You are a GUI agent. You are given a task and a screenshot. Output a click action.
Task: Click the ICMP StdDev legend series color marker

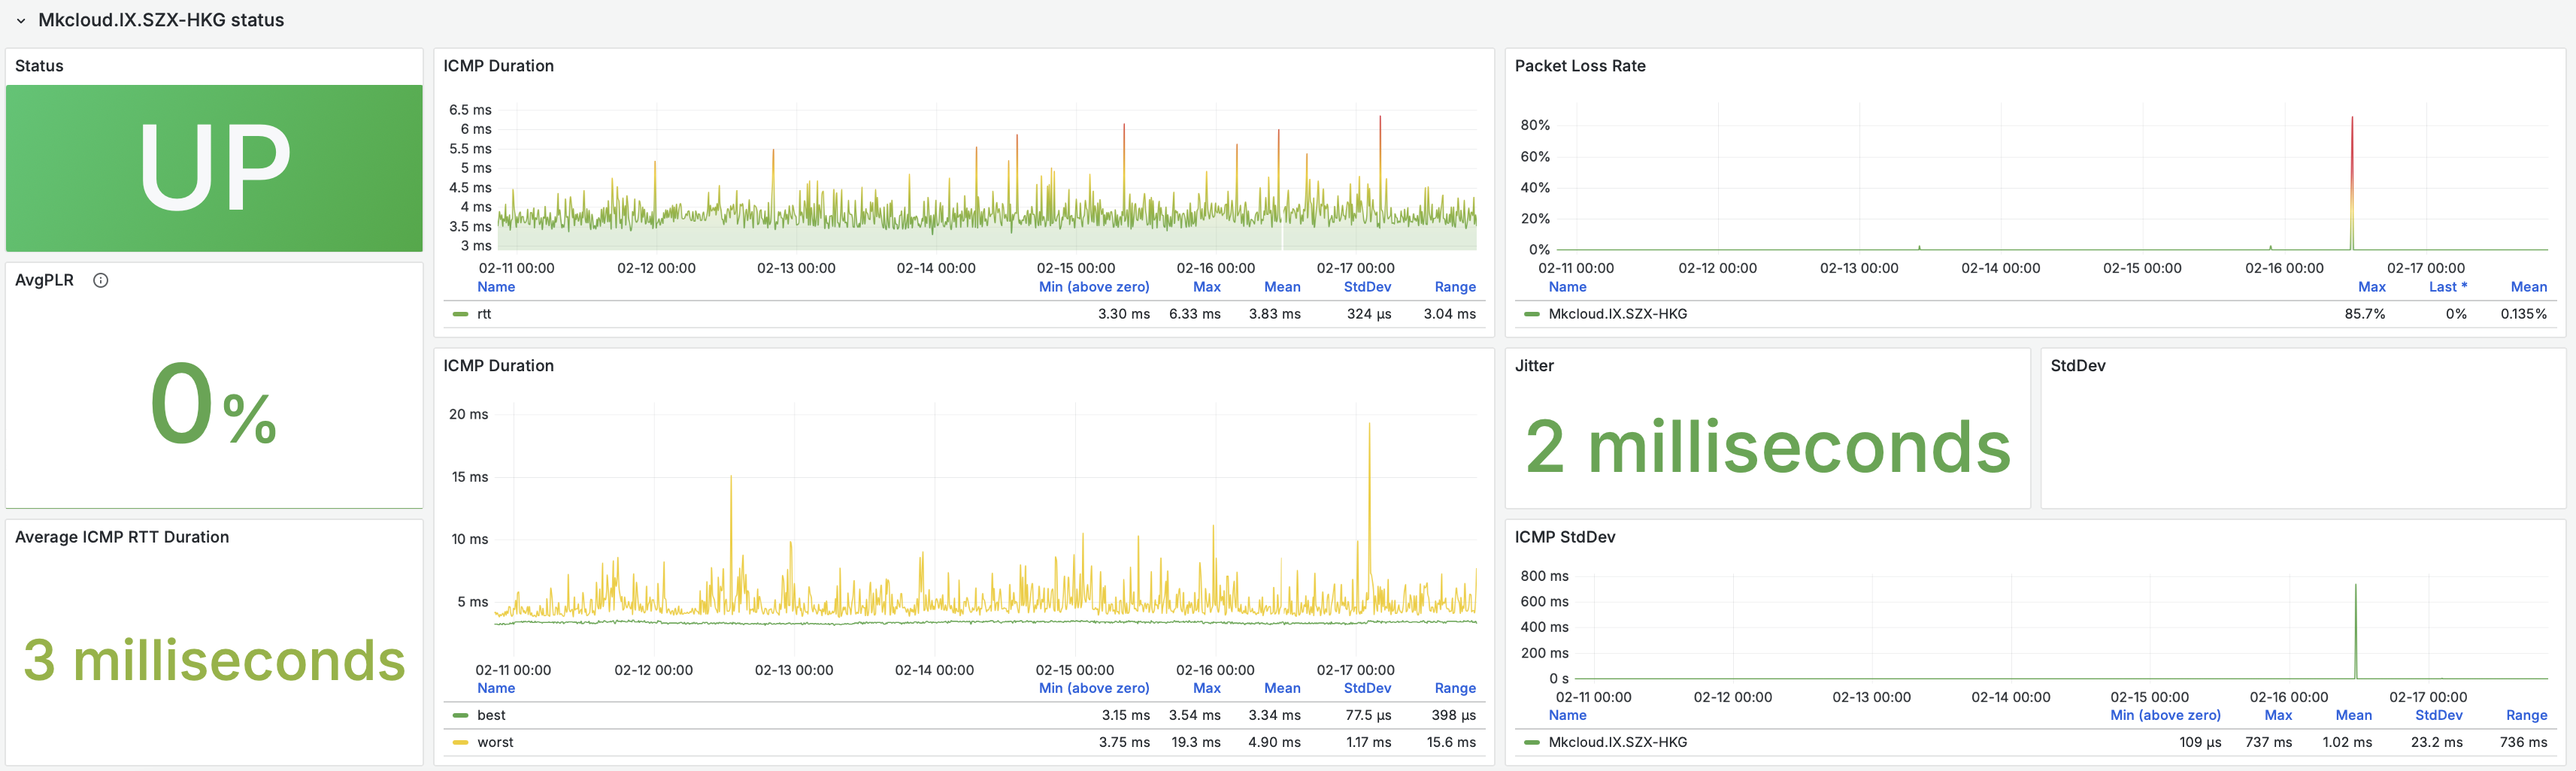tap(1531, 742)
